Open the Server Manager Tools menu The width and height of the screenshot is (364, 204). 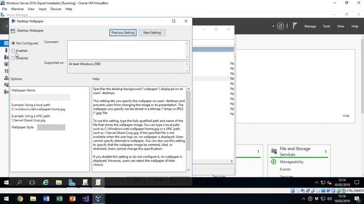point(326,26)
